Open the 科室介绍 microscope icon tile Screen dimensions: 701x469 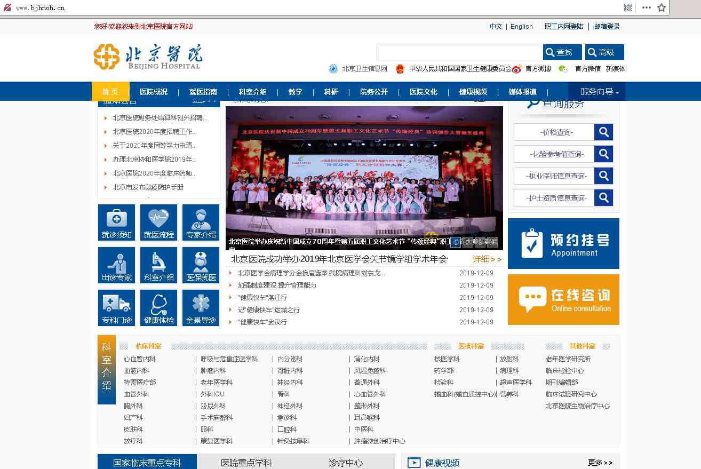[158, 265]
